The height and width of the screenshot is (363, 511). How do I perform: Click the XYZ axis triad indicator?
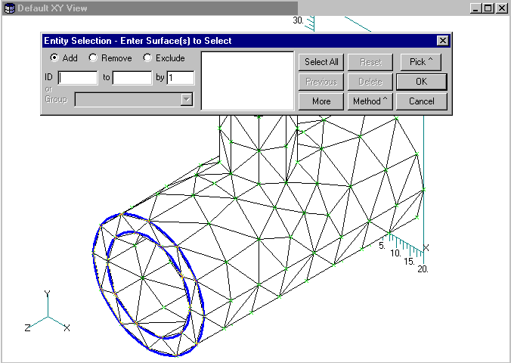pyautogui.click(x=48, y=312)
